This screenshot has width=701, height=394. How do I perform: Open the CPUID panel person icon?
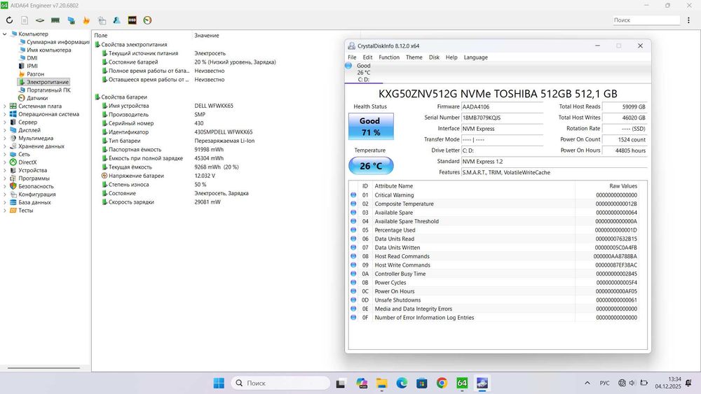click(116, 20)
